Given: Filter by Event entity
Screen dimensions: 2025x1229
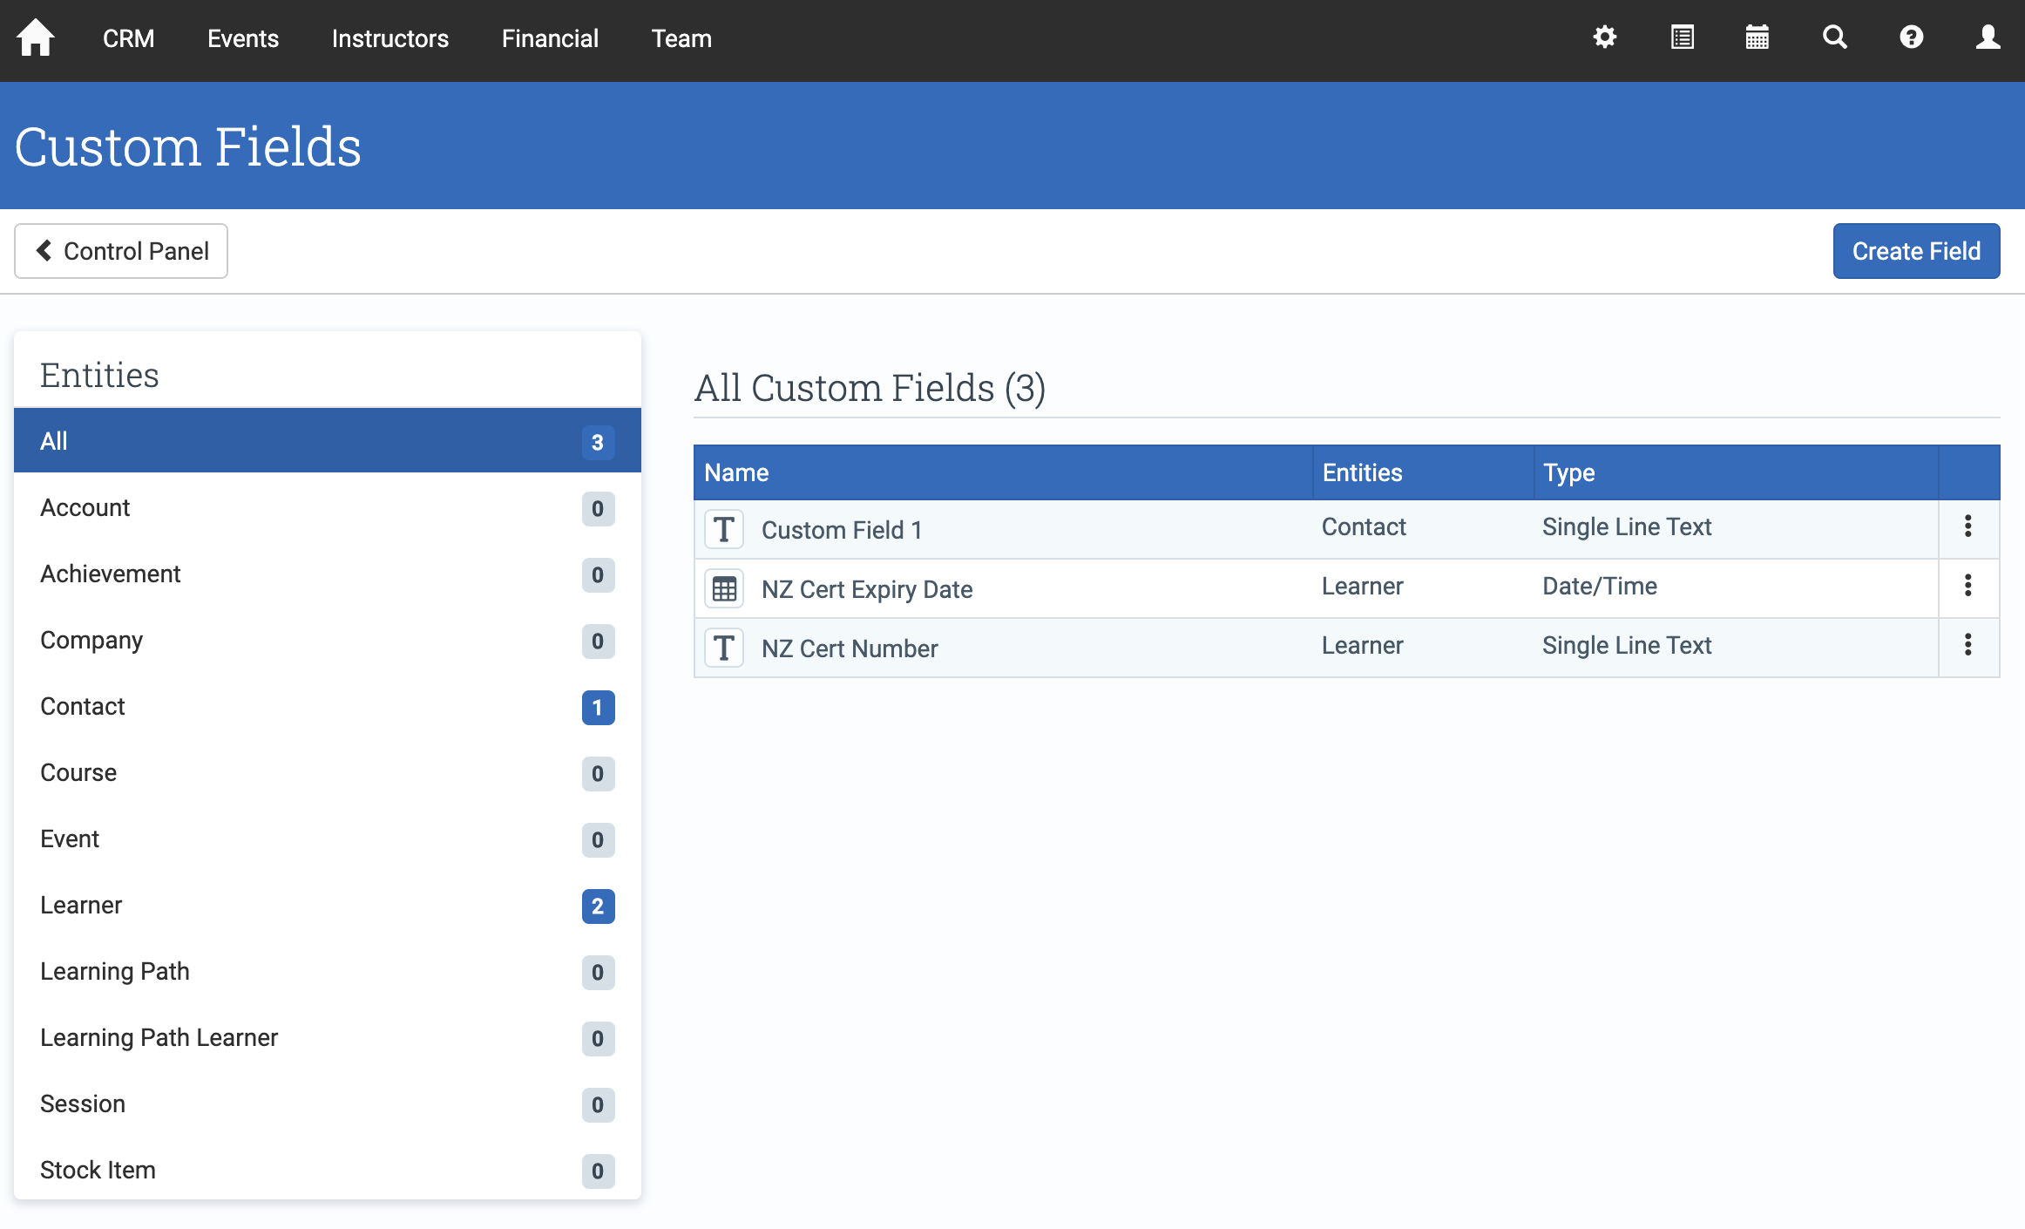Looking at the screenshot, I should (328, 839).
